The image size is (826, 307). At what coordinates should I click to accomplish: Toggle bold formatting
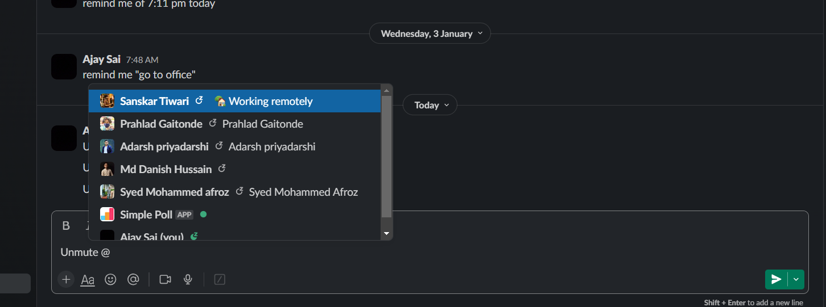coord(66,226)
